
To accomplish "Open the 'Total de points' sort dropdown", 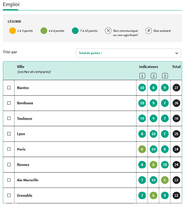I will click(128, 53).
